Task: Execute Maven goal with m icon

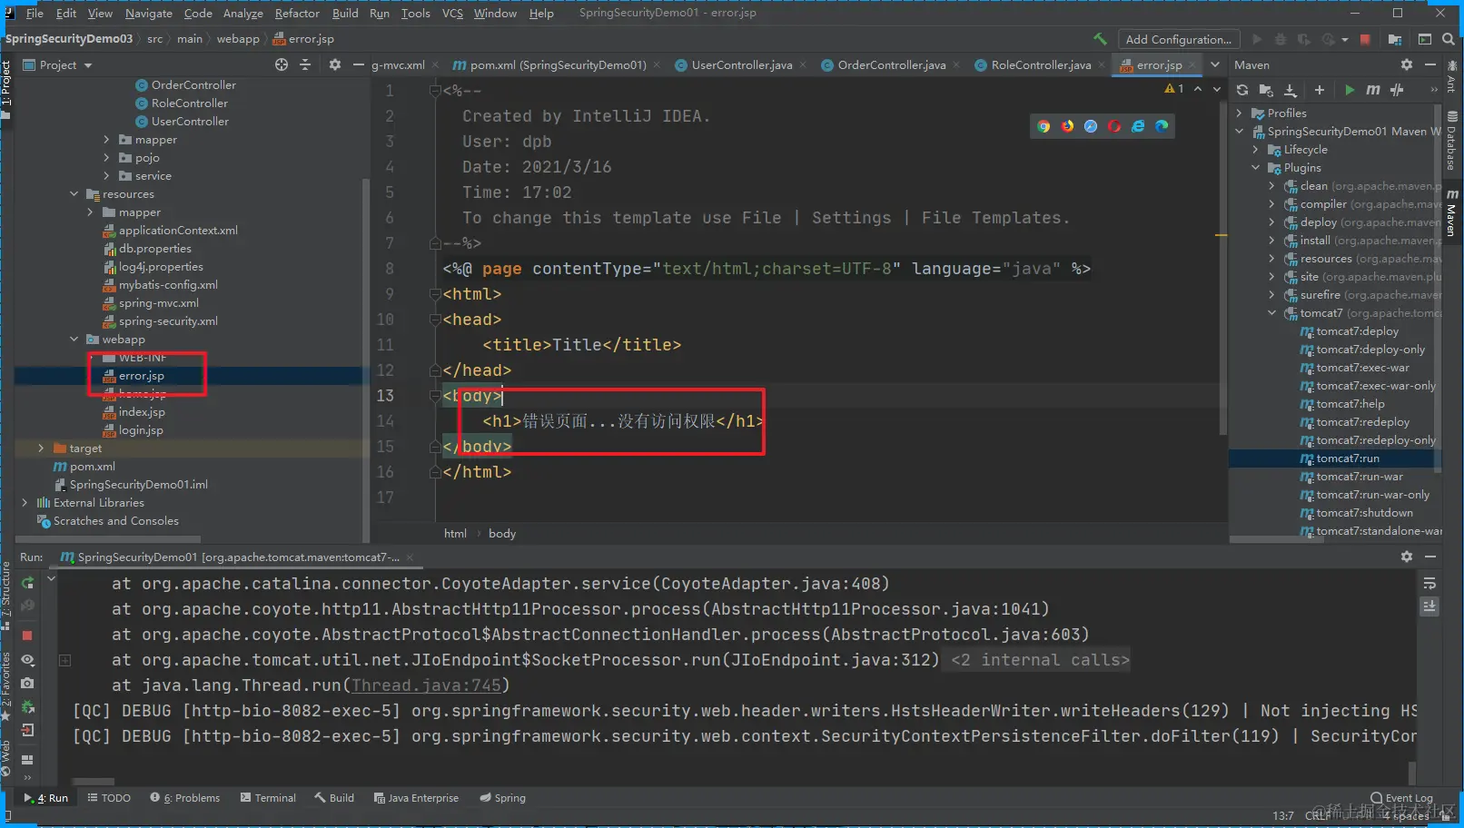Action: pyautogui.click(x=1373, y=90)
